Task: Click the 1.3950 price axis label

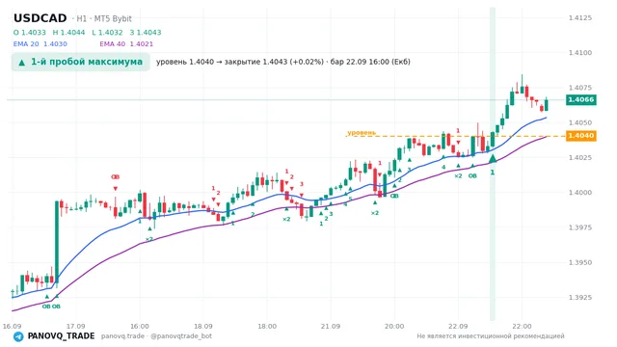Action: coord(580,262)
